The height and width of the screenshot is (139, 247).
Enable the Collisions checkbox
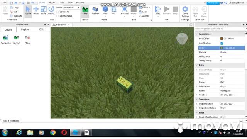coord(58,12)
